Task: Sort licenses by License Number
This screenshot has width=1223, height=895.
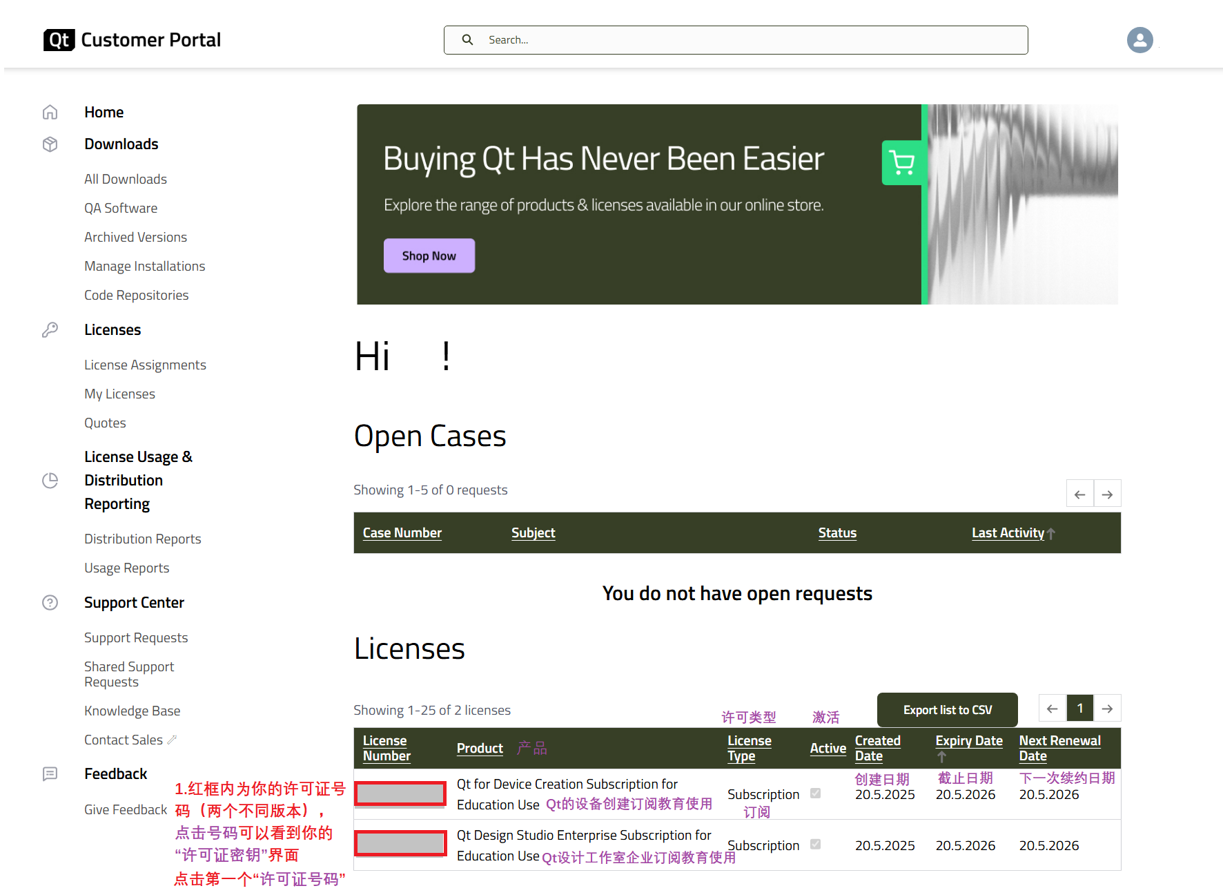Action: point(387,748)
